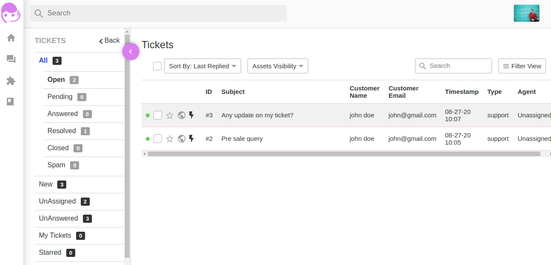Image resolution: width=551 pixels, height=265 pixels.
Task: Star ticket #3 as favorite
Action: pos(169,115)
